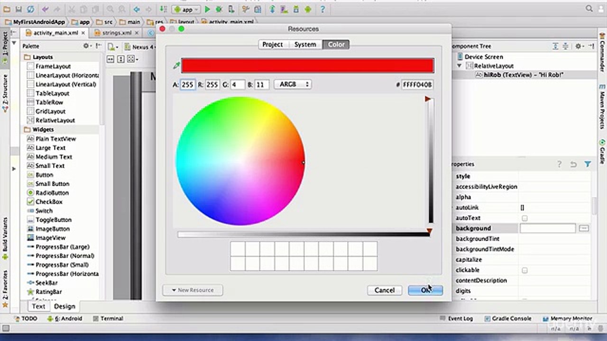Click the Back navigation arrow icon
Screen dimensions: 607x341
pyautogui.click(x=137, y=9)
